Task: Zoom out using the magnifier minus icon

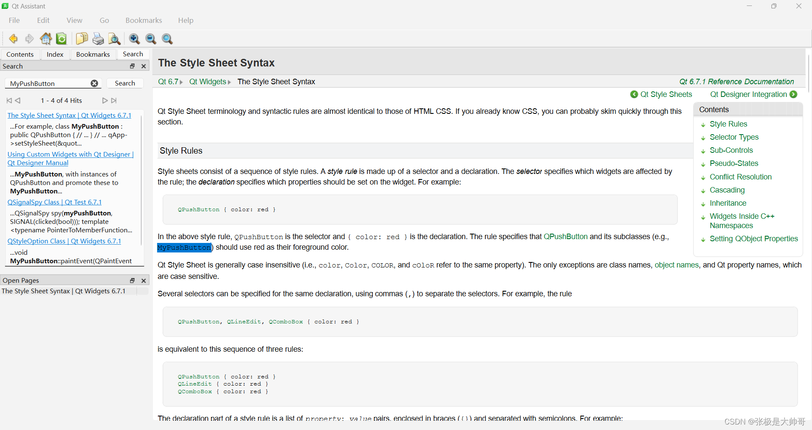Action: 151,39
